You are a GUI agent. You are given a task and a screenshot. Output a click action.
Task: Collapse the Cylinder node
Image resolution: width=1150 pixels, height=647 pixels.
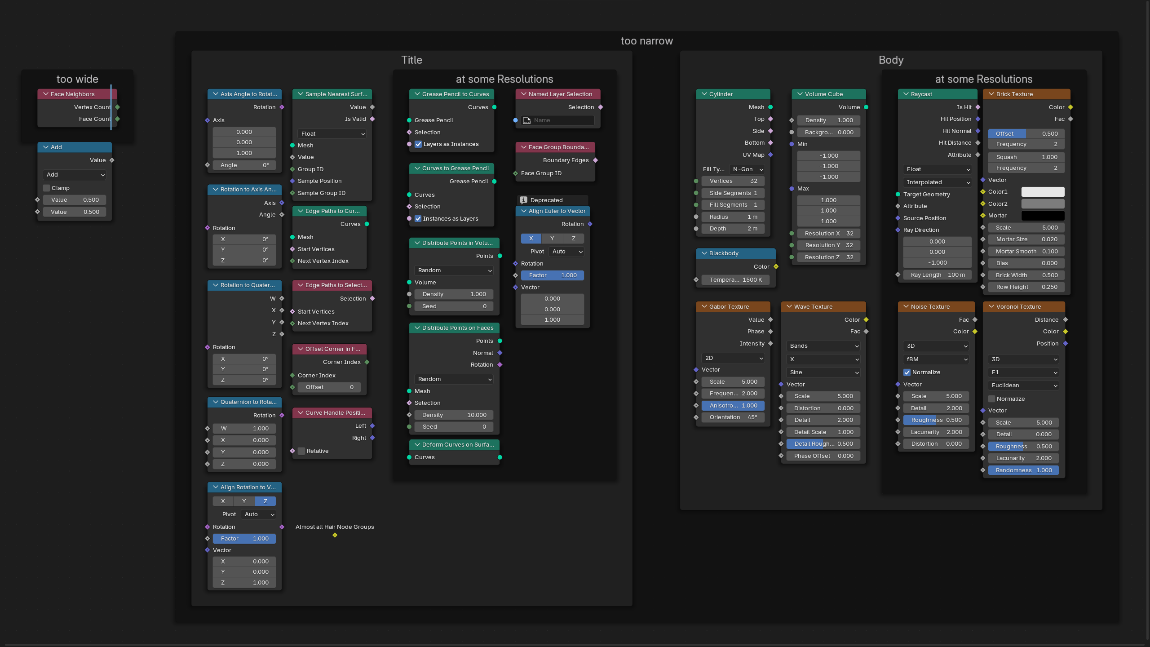[x=704, y=94]
